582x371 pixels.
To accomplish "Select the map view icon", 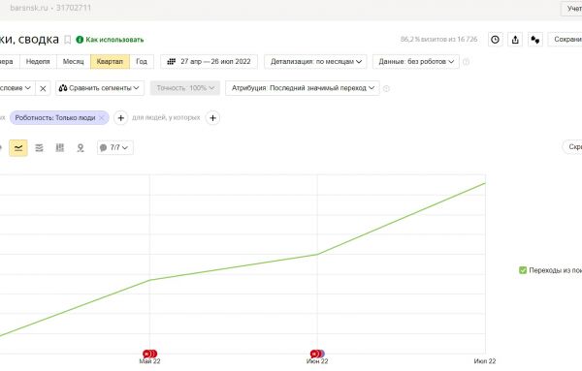I will (x=81, y=148).
